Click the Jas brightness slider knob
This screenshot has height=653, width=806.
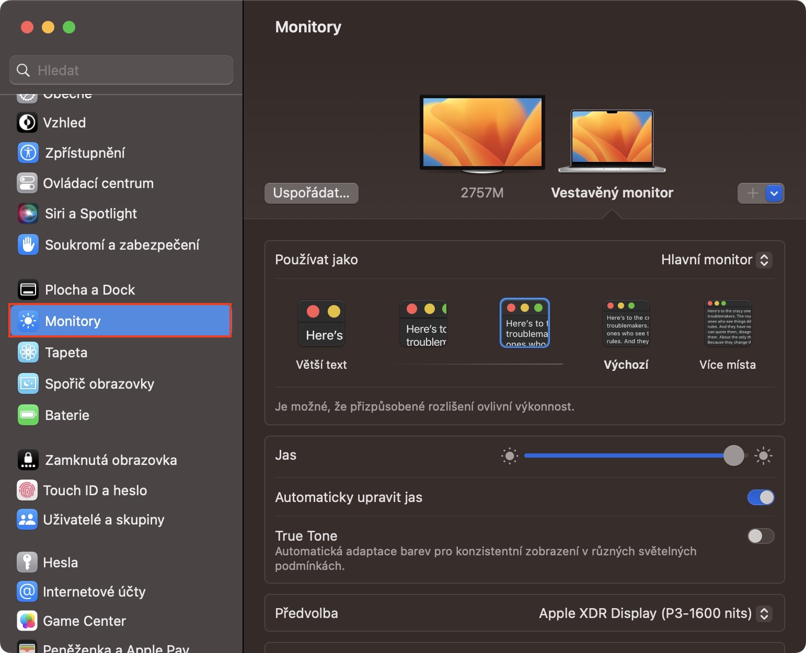pos(733,456)
